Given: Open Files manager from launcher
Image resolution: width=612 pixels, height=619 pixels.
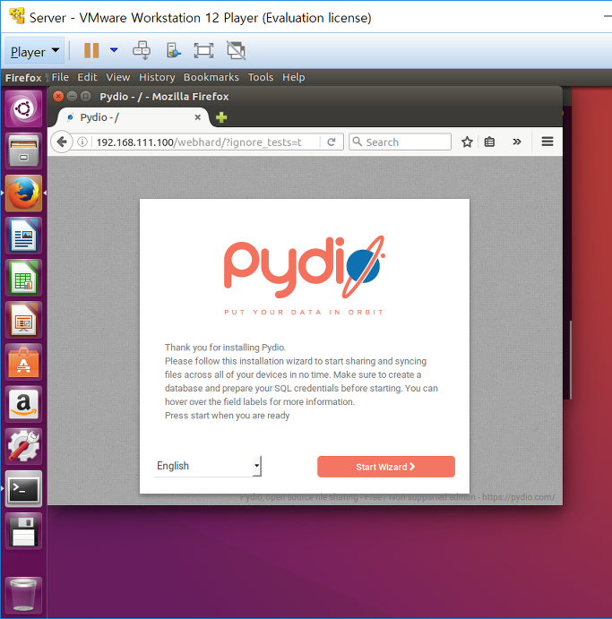Looking at the screenshot, I should pos(23,151).
